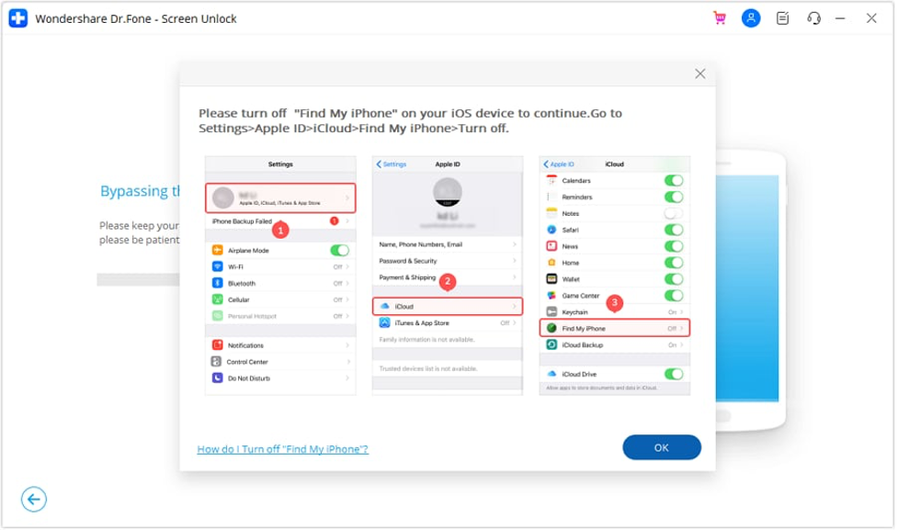Screen dimensions: 898x530
Task: Close the Dr.Fone window
Action: [871, 18]
